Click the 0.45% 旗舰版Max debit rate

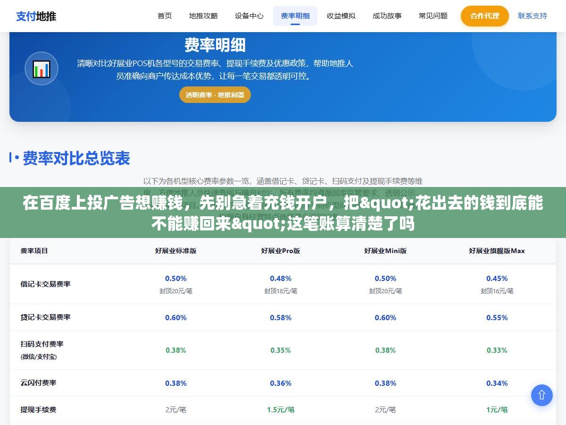click(497, 279)
